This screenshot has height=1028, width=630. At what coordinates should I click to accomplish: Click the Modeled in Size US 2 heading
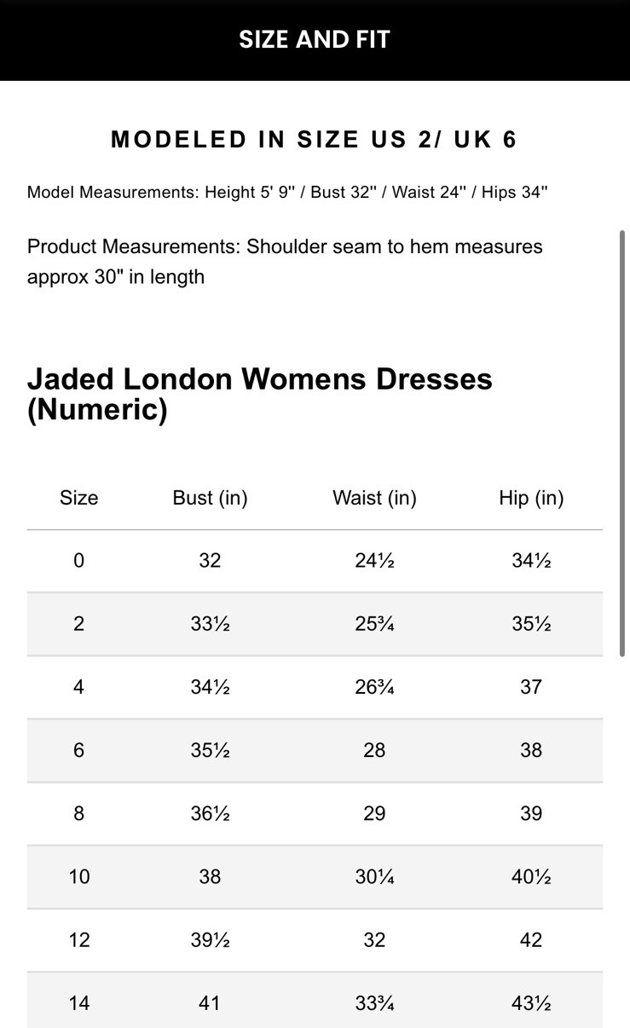tap(315, 140)
